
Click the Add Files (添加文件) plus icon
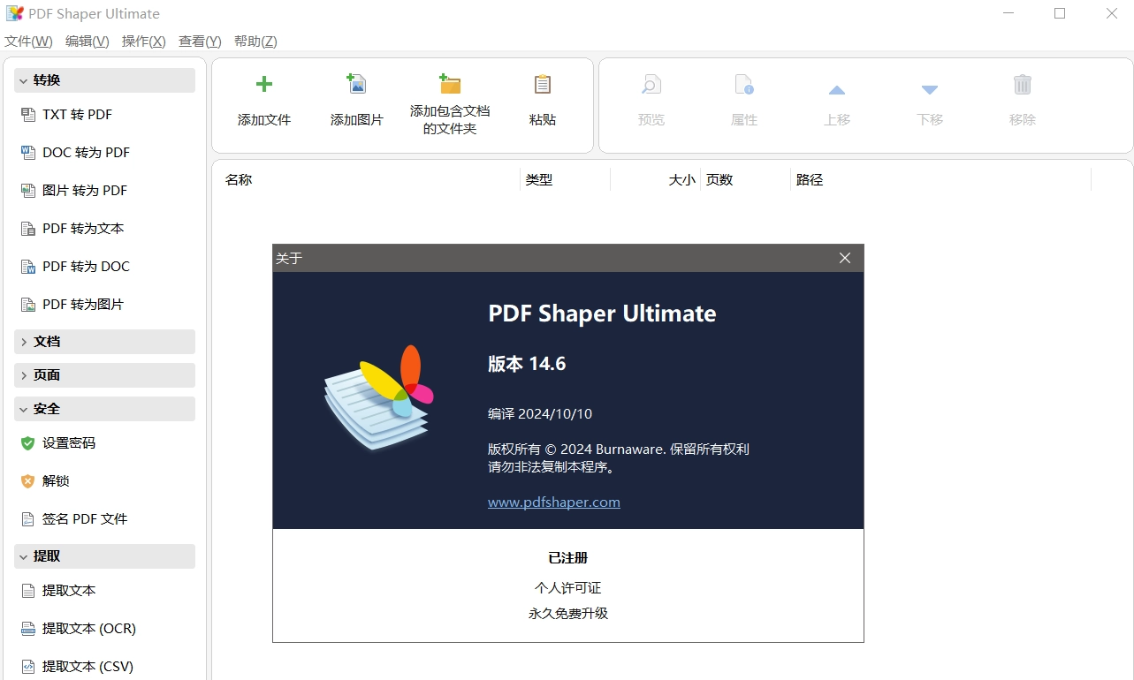point(264,85)
